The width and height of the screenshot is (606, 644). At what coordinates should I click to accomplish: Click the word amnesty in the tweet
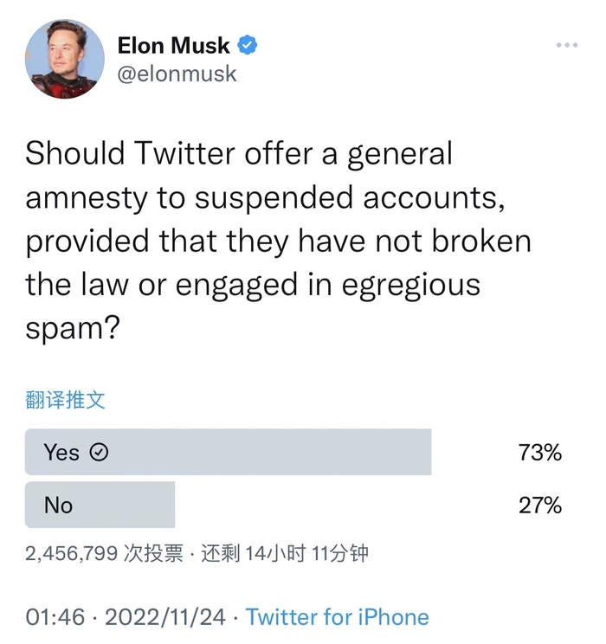[87, 198]
